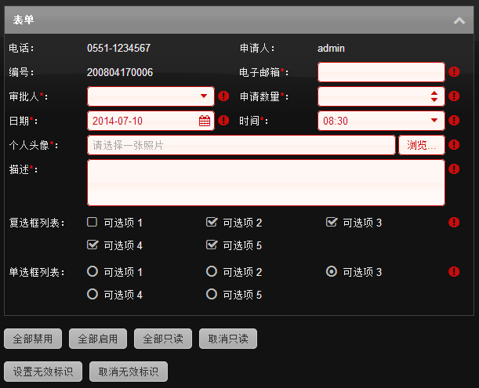Uncheck 可选项 3 in checkbox list

click(x=332, y=222)
